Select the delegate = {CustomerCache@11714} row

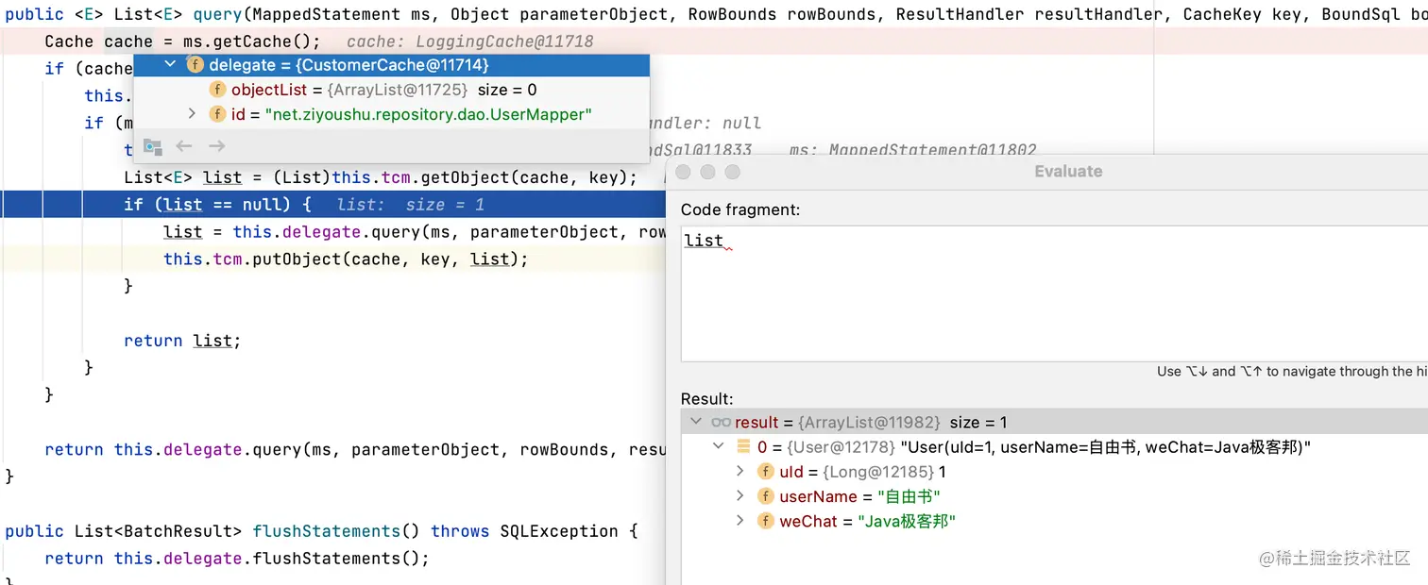(x=392, y=65)
